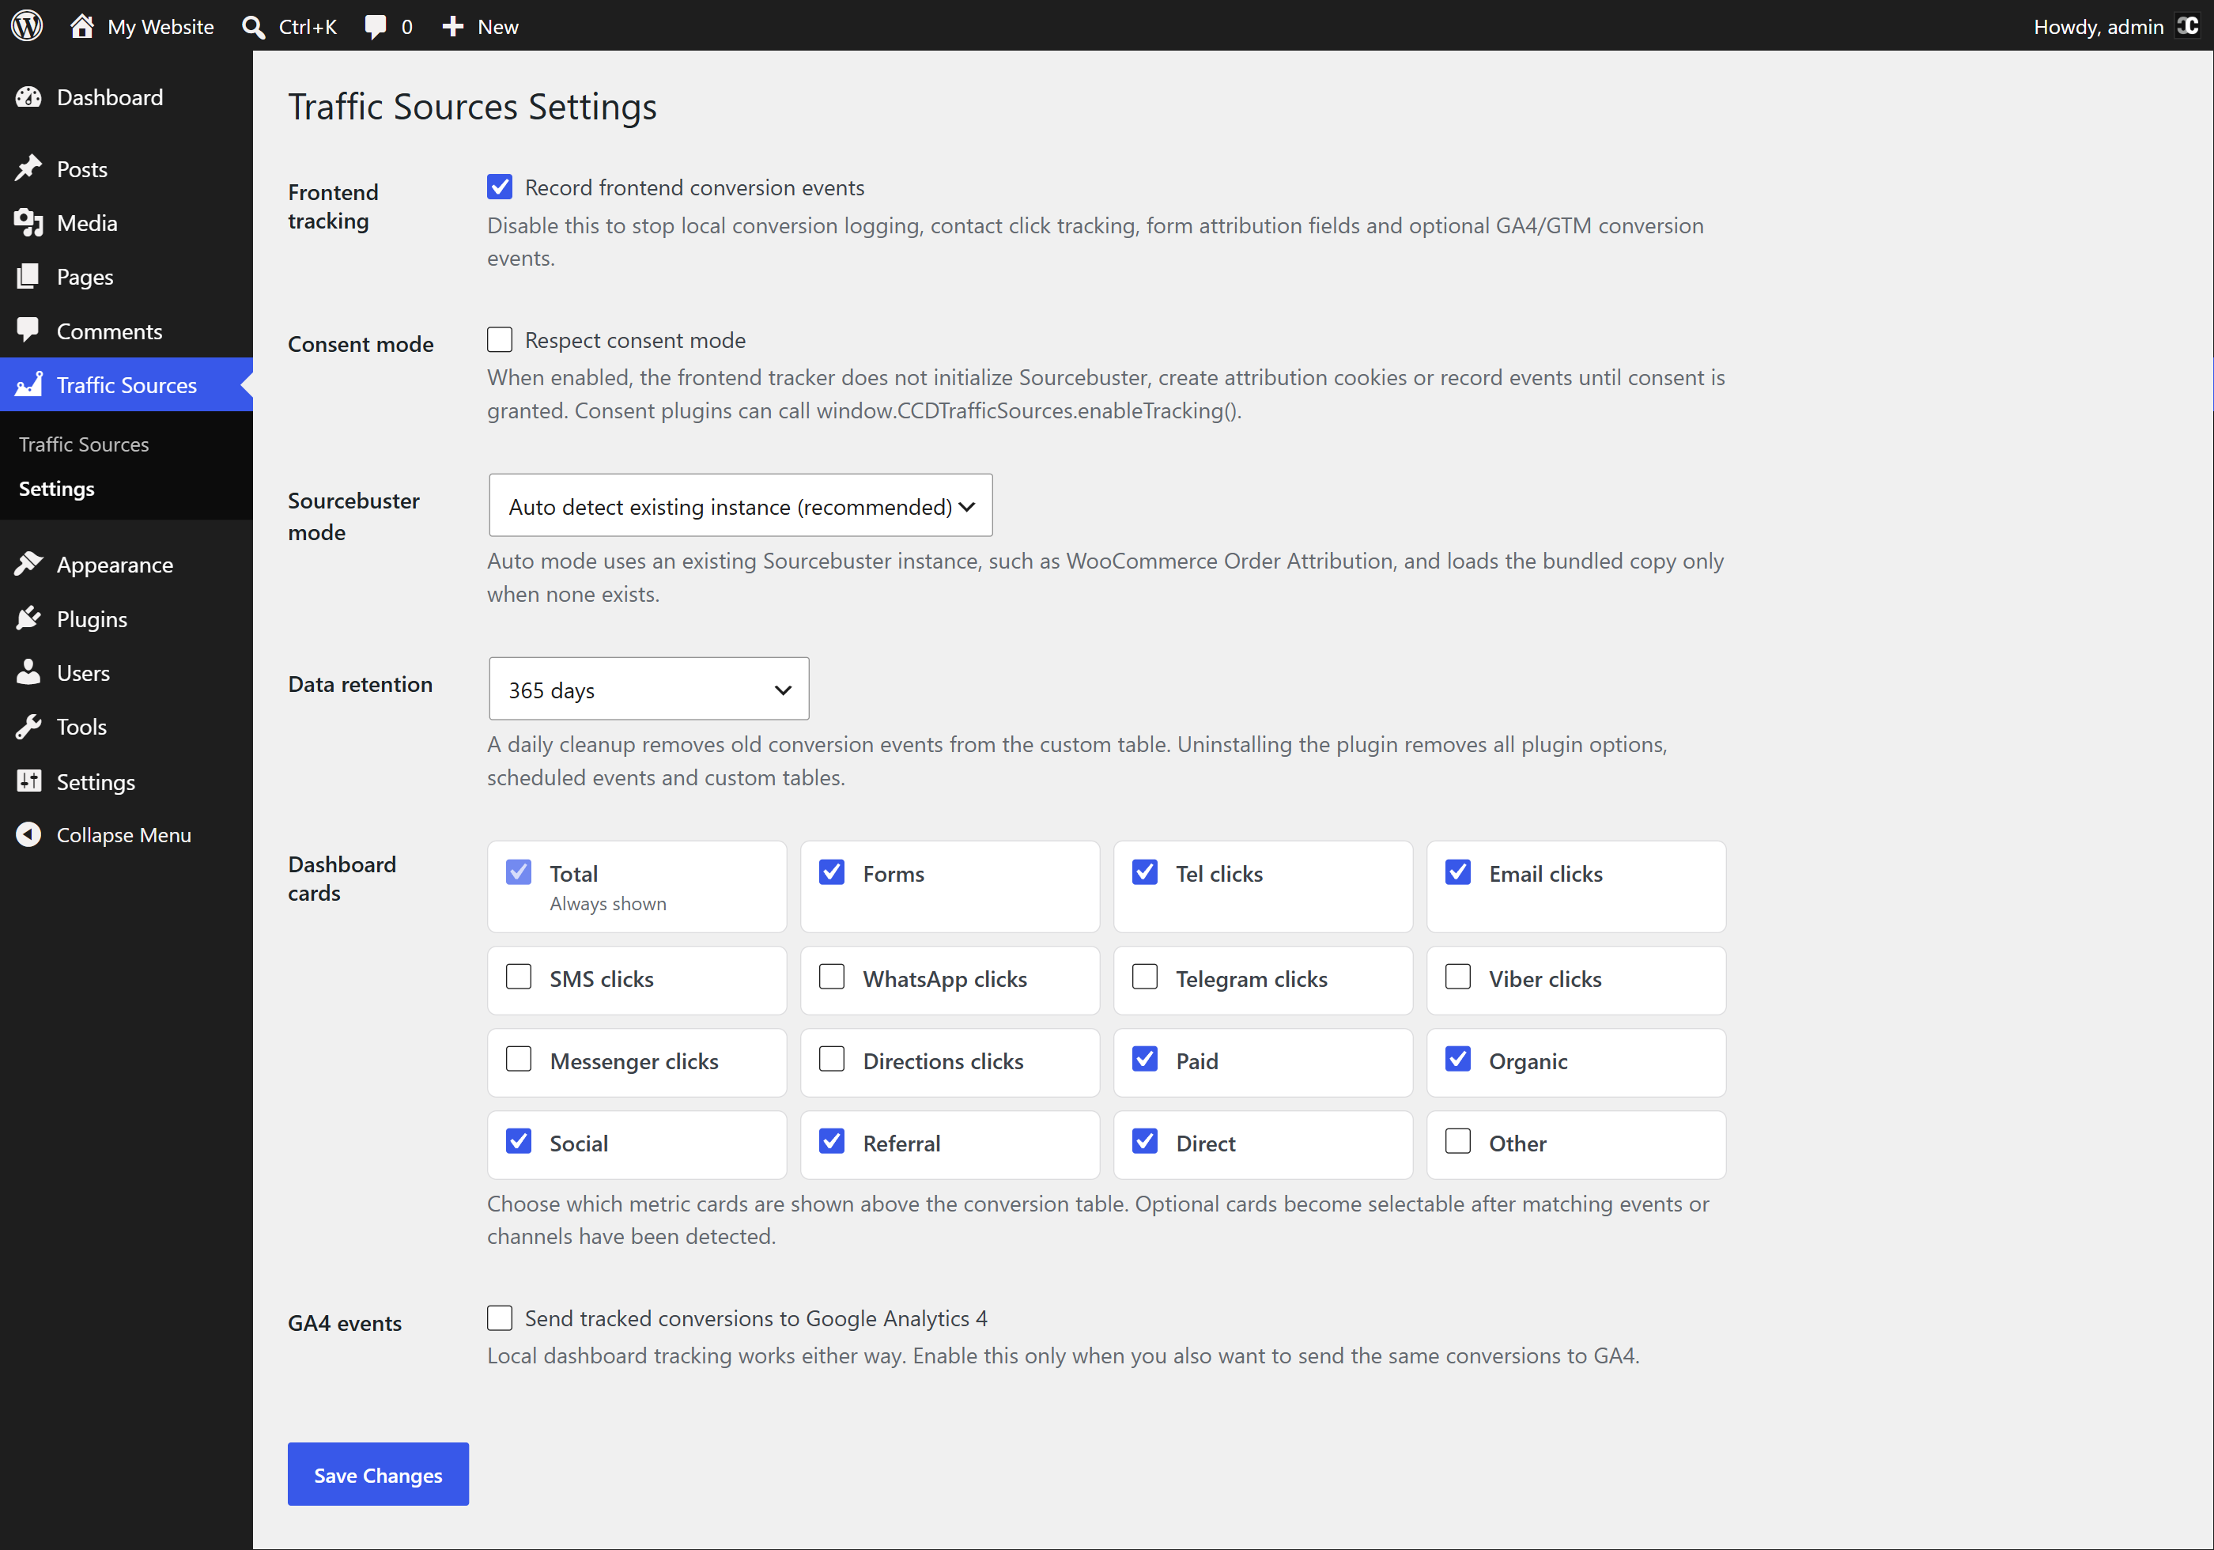2214x1550 pixels.
Task: Click the Pages icon in sidebar
Action: [29, 277]
